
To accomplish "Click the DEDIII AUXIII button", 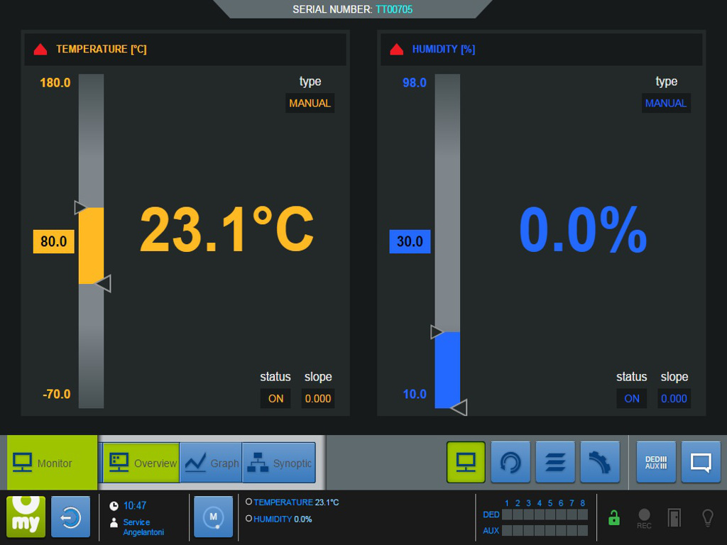I will 656,462.
